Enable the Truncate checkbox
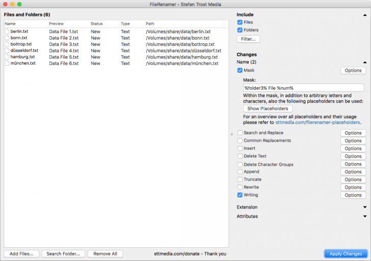371x261 pixels. 240,179
